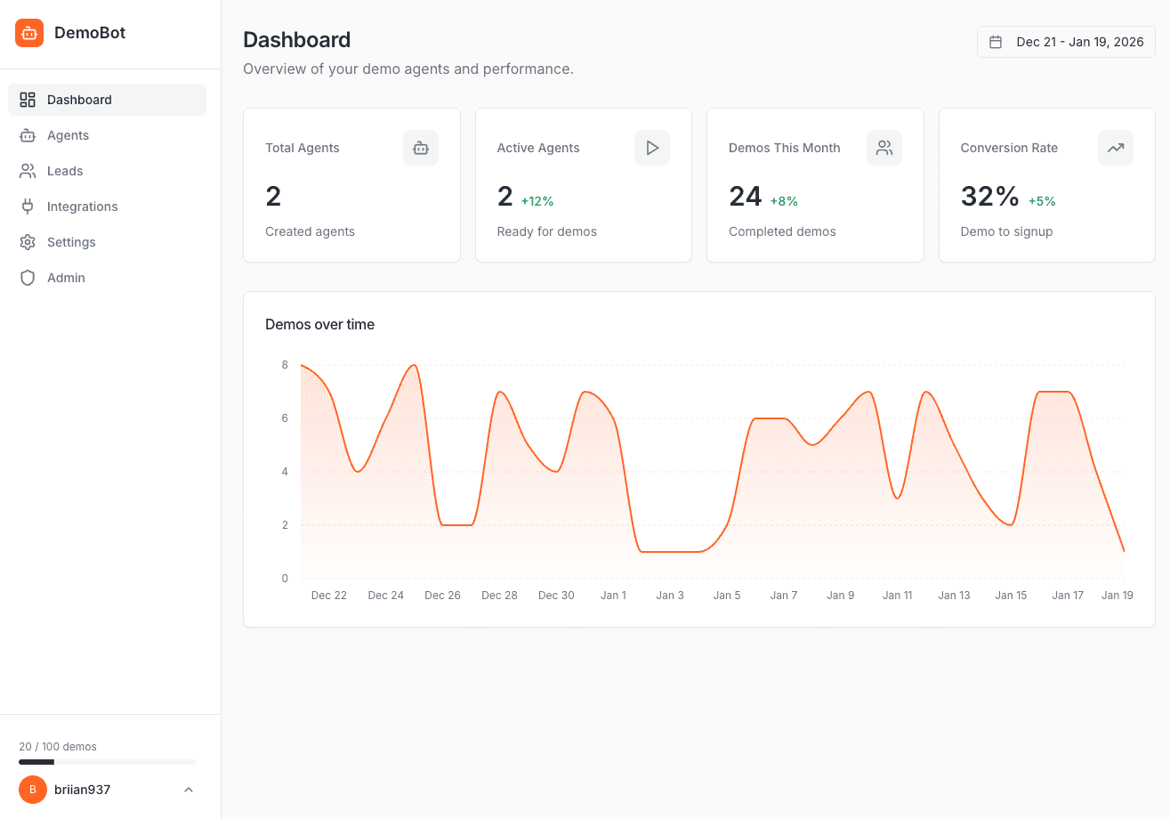
Task: Click the trending arrow icon on Conversion Rate card
Action: pyautogui.click(x=1115, y=148)
